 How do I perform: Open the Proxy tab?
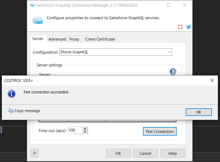[x=74, y=39]
